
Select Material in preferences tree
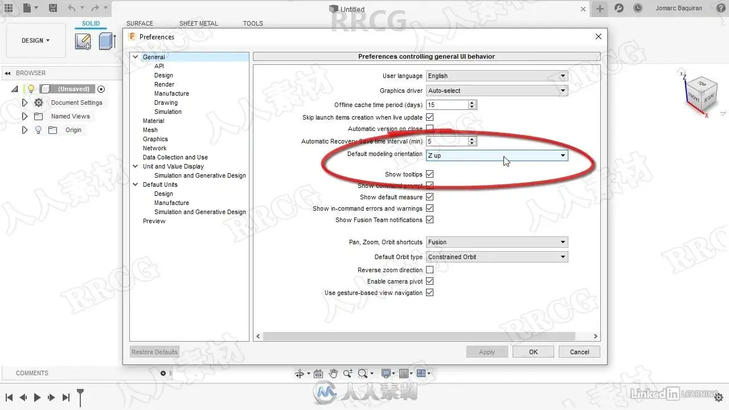(153, 121)
